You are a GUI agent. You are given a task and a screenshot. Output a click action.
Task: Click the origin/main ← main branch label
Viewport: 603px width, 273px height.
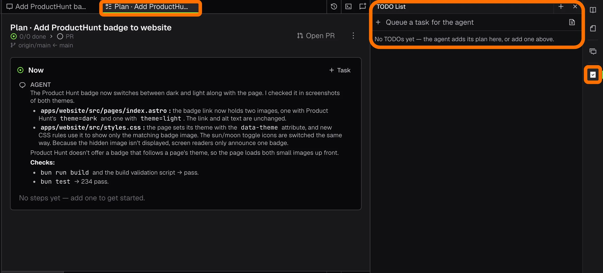pyautogui.click(x=46, y=45)
